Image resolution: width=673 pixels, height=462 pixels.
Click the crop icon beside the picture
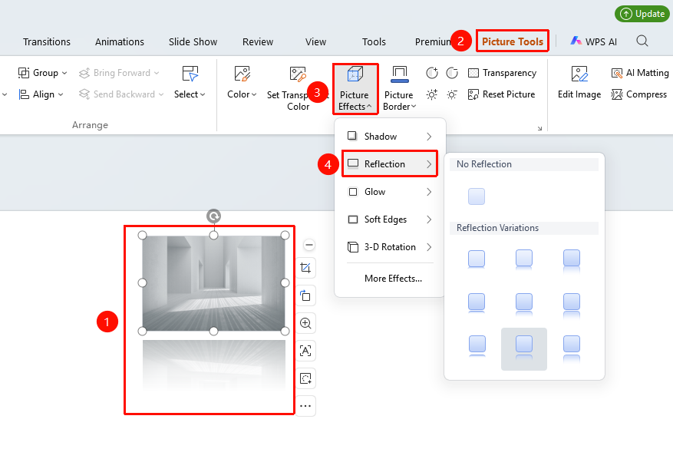click(305, 268)
